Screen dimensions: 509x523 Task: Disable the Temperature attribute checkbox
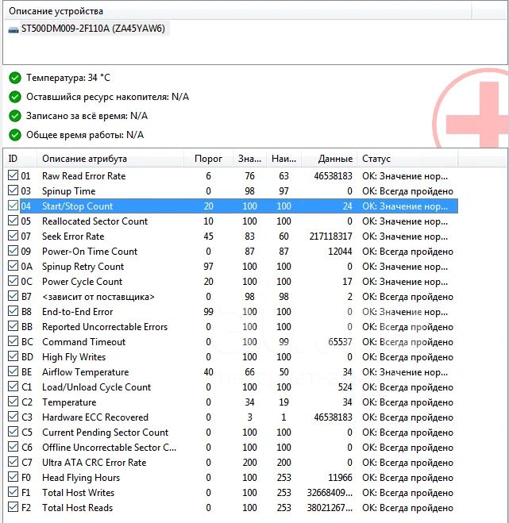point(13,402)
